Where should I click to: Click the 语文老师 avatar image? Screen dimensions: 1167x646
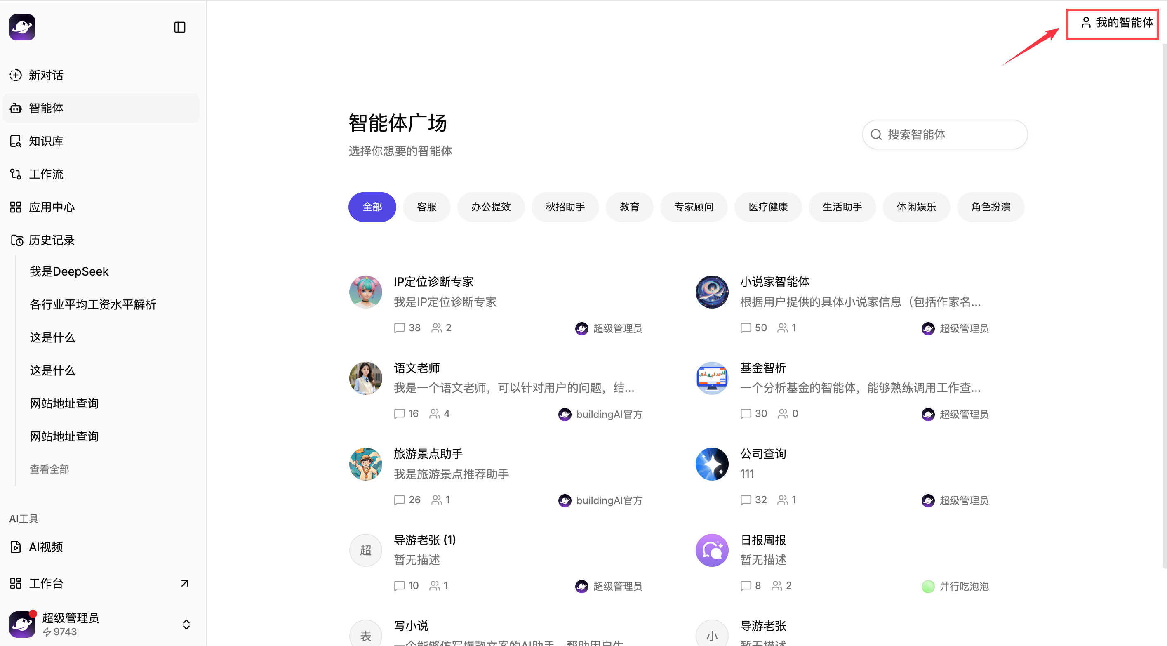coord(366,378)
